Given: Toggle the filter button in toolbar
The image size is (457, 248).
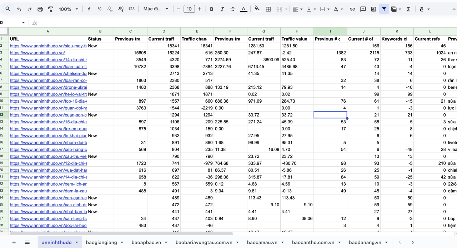Looking at the screenshot, I should point(384,9).
